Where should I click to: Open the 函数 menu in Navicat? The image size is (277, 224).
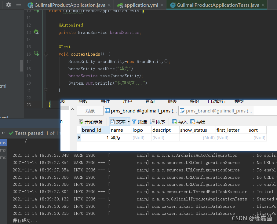(83, 101)
